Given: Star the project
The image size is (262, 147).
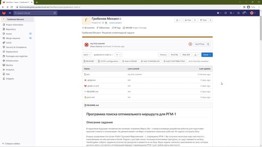Looking at the screenshot, I should click(x=188, y=20).
